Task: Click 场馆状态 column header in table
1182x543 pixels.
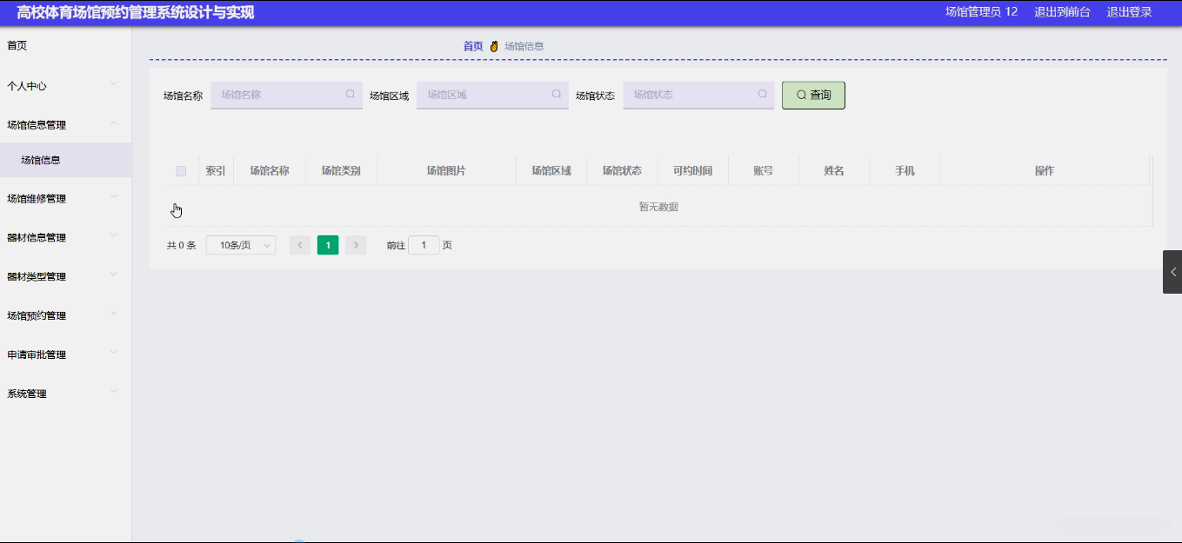Action: [x=622, y=170]
